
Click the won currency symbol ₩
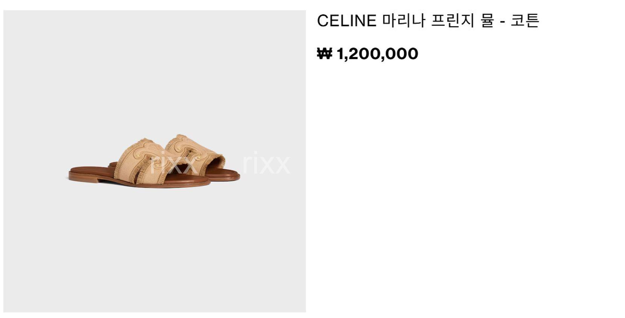coord(324,54)
